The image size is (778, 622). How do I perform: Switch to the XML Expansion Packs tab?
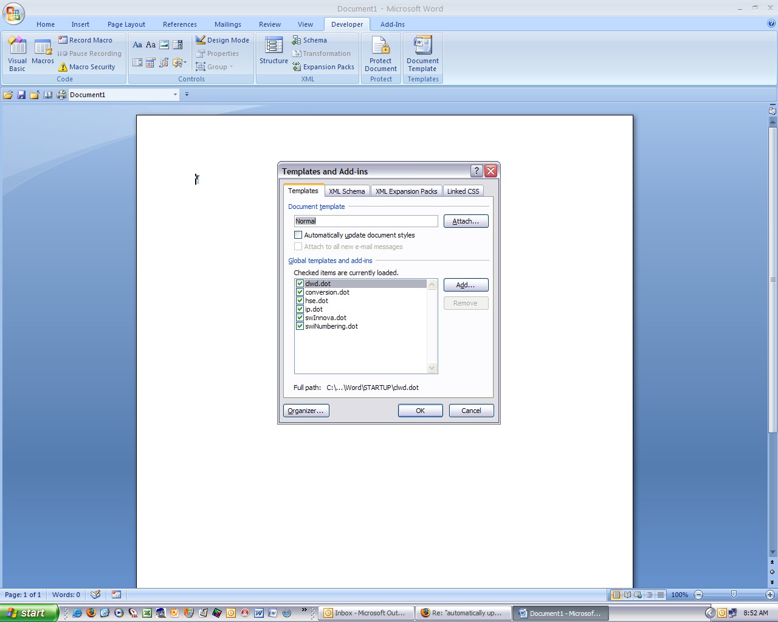(406, 191)
